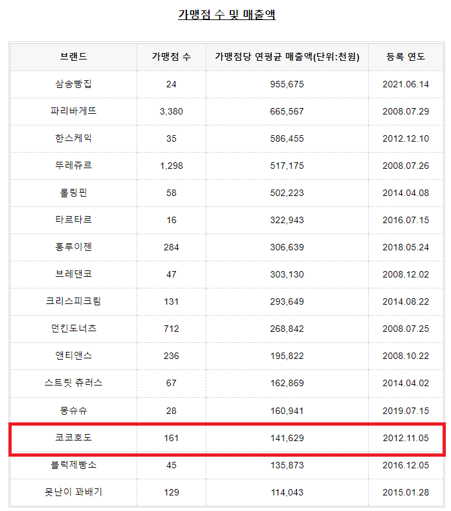Select the date 2008.07.29
Screen dimensions: 451x511
click(x=406, y=111)
